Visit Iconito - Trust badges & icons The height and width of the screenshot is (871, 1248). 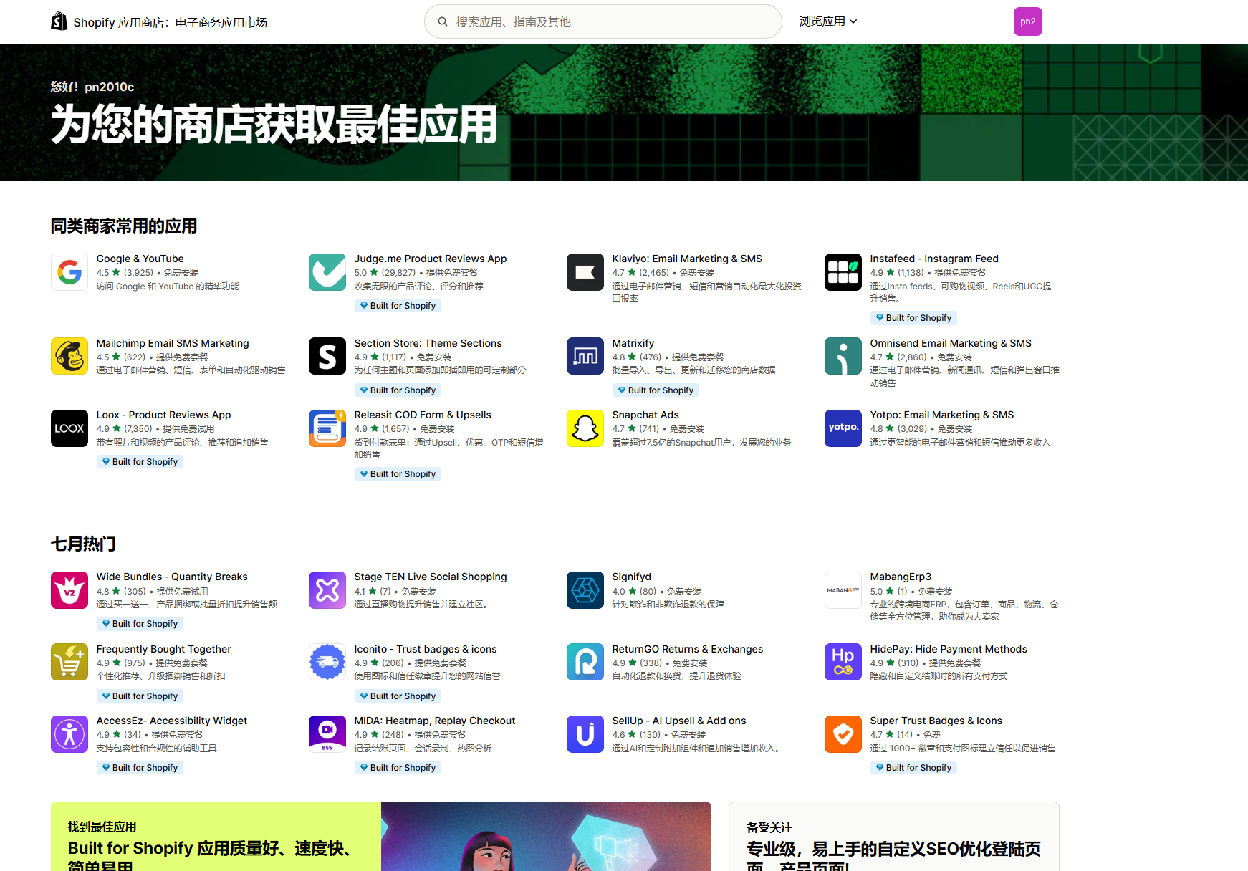point(426,649)
